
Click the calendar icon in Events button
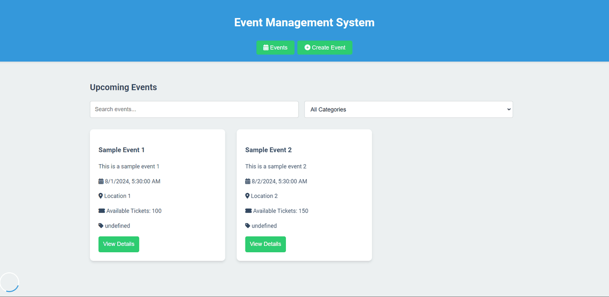(266, 48)
